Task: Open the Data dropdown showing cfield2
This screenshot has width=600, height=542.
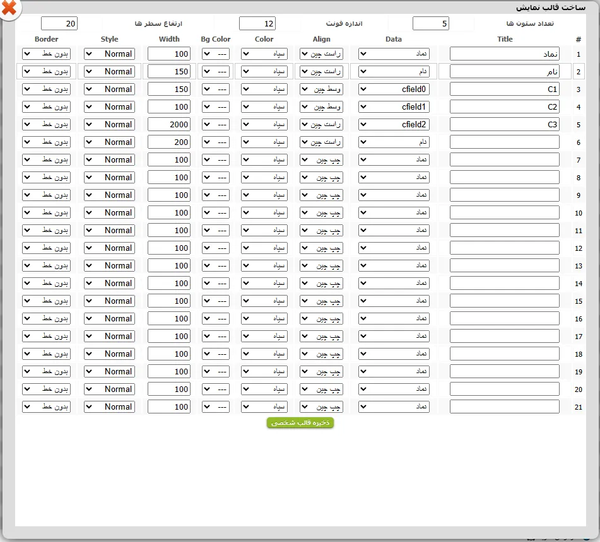Action: point(394,124)
